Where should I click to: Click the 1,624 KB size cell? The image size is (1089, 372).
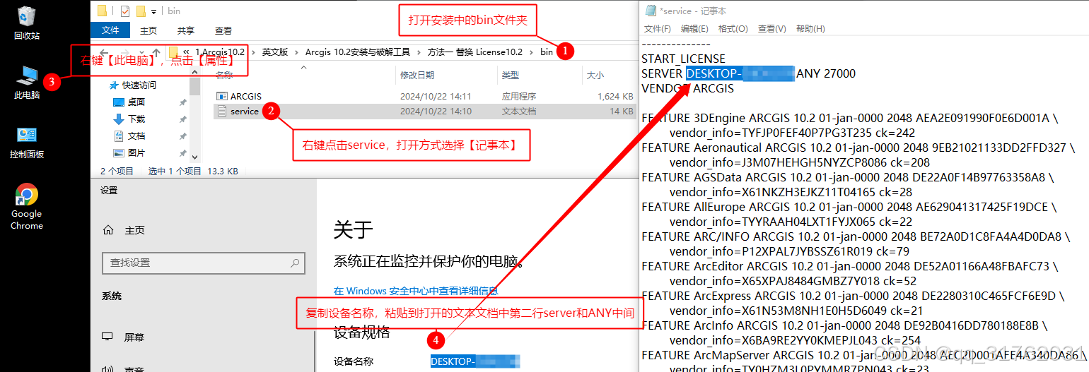coord(615,96)
